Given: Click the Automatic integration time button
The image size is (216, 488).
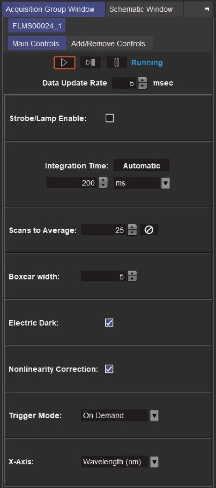Looking at the screenshot, I should (141, 166).
